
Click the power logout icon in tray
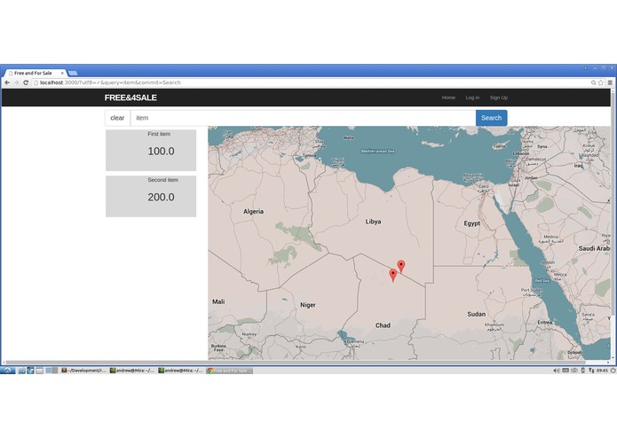[613, 371]
